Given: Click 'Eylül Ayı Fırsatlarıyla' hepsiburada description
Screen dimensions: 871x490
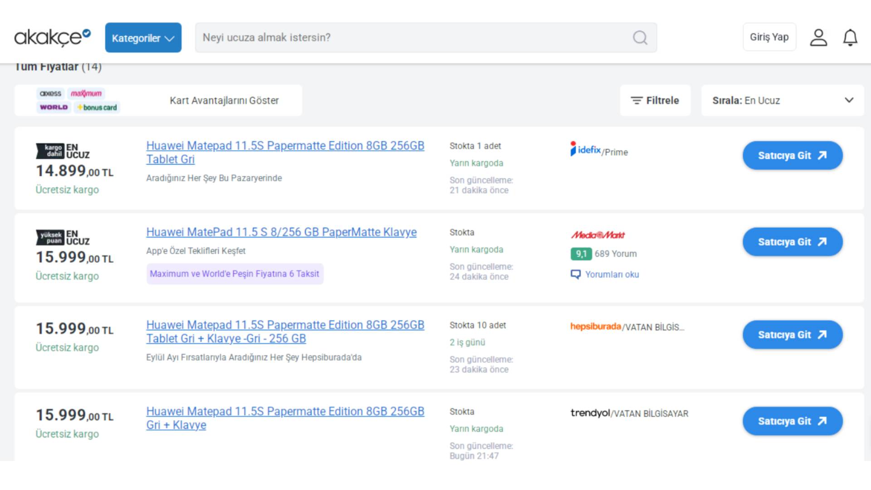Looking at the screenshot, I should 254,358.
